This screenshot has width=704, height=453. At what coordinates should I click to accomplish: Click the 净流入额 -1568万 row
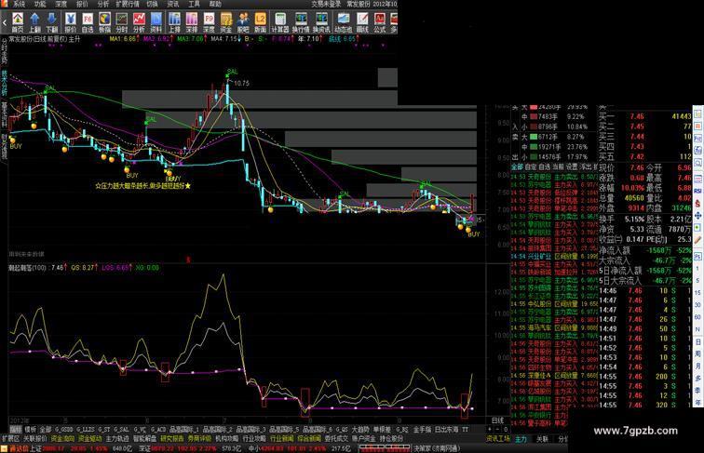pyautogui.click(x=645, y=251)
